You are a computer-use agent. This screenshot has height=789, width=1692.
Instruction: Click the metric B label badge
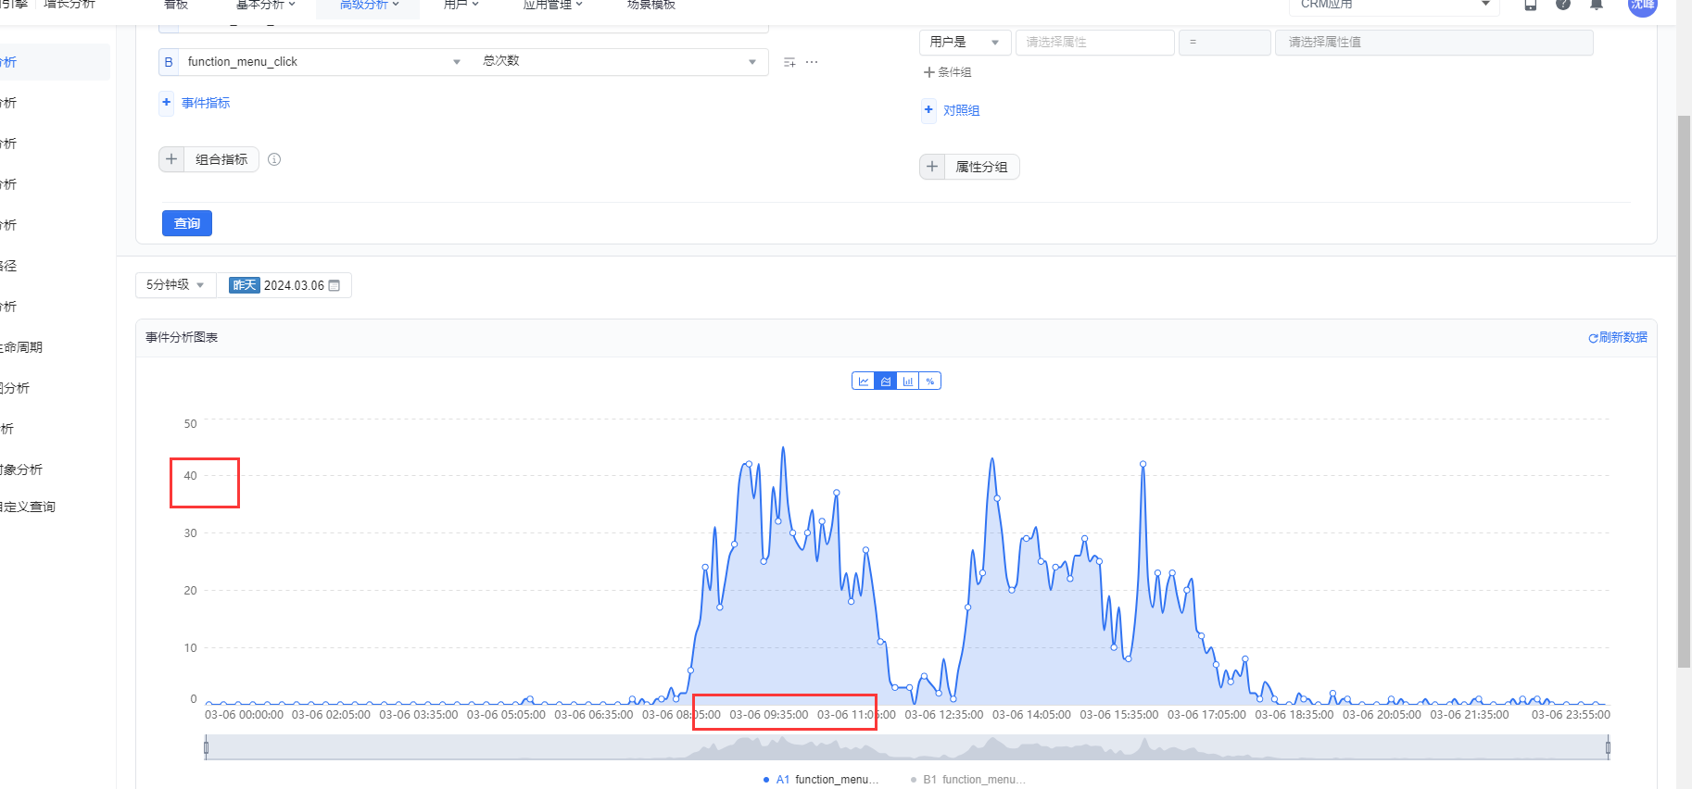[x=169, y=62]
